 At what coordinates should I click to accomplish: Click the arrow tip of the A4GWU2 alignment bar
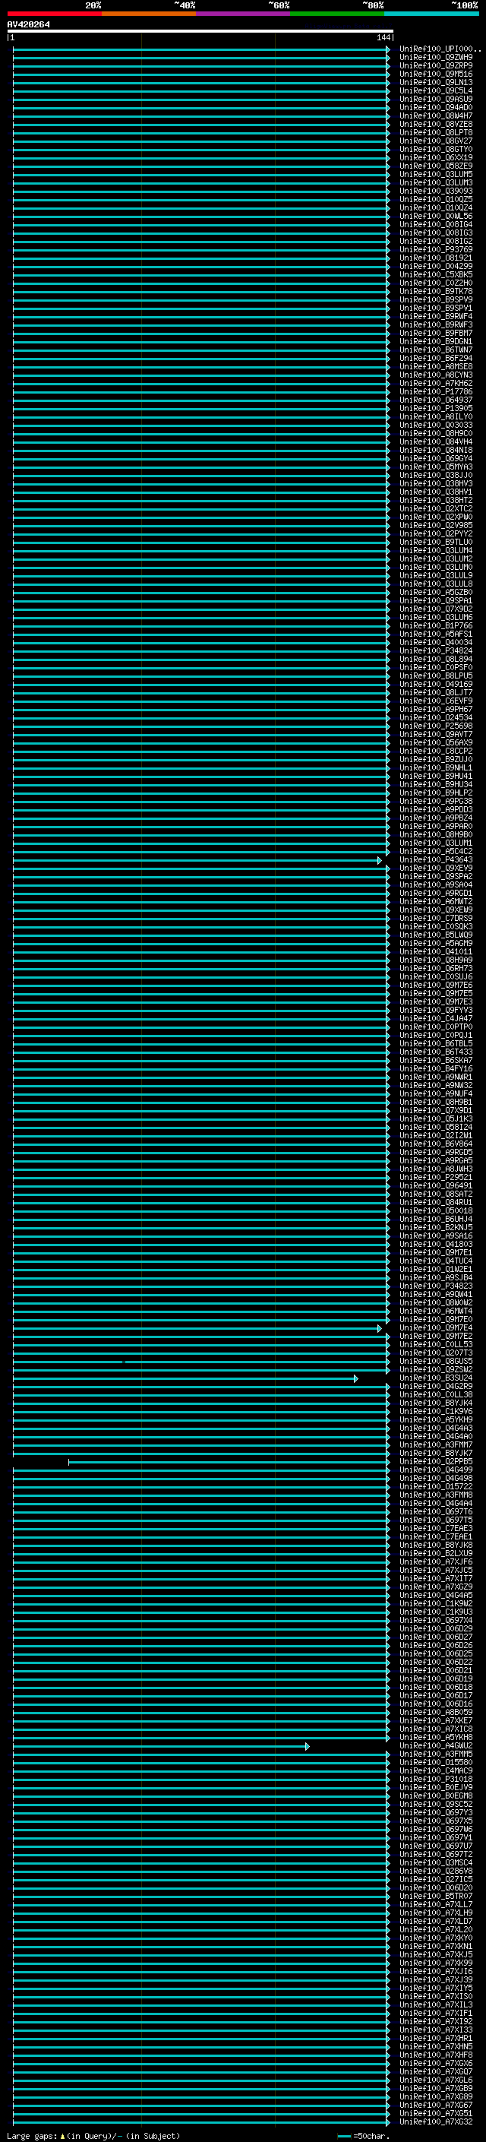click(308, 1746)
